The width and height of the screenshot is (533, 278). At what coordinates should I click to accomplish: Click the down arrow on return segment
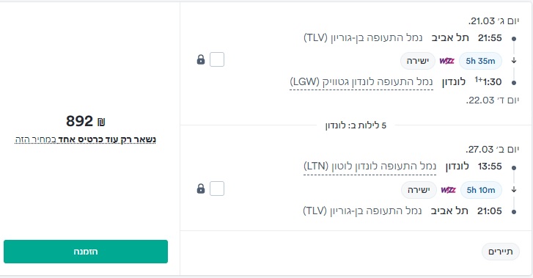(x=514, y=189)
